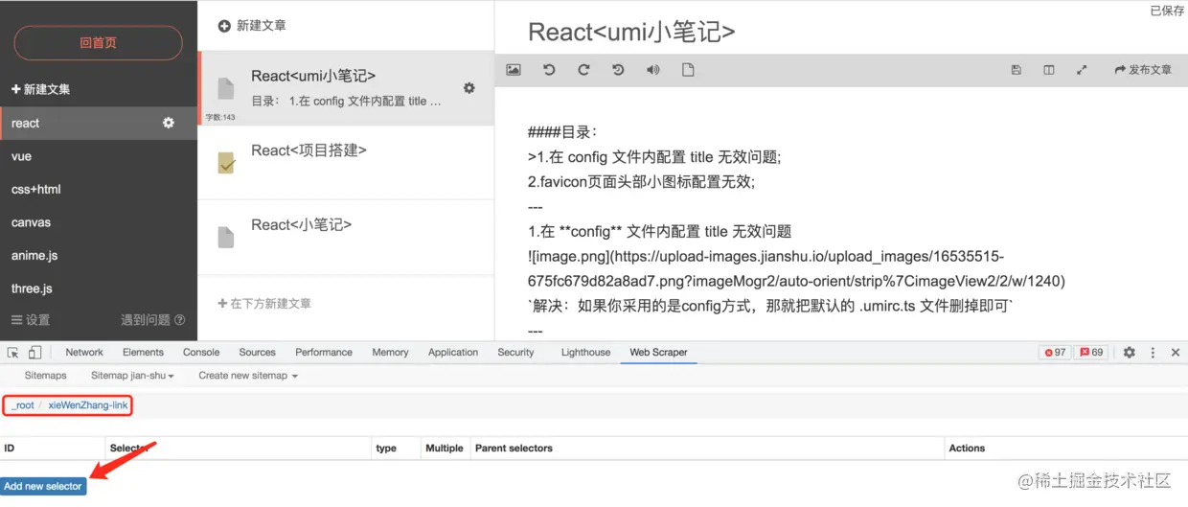Click the 69 issues counter badge

(1091, 352)
